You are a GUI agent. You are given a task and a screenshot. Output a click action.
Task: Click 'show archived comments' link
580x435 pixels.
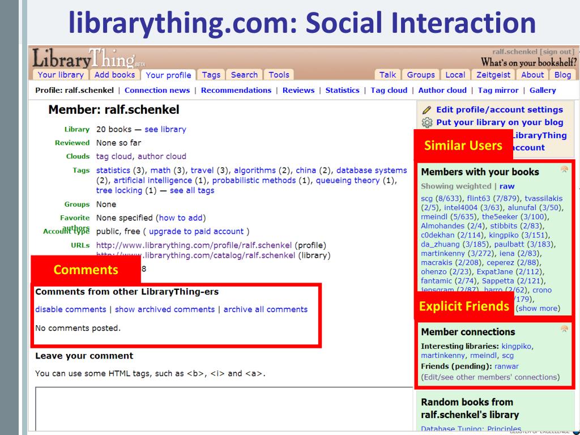click(165, 310)
